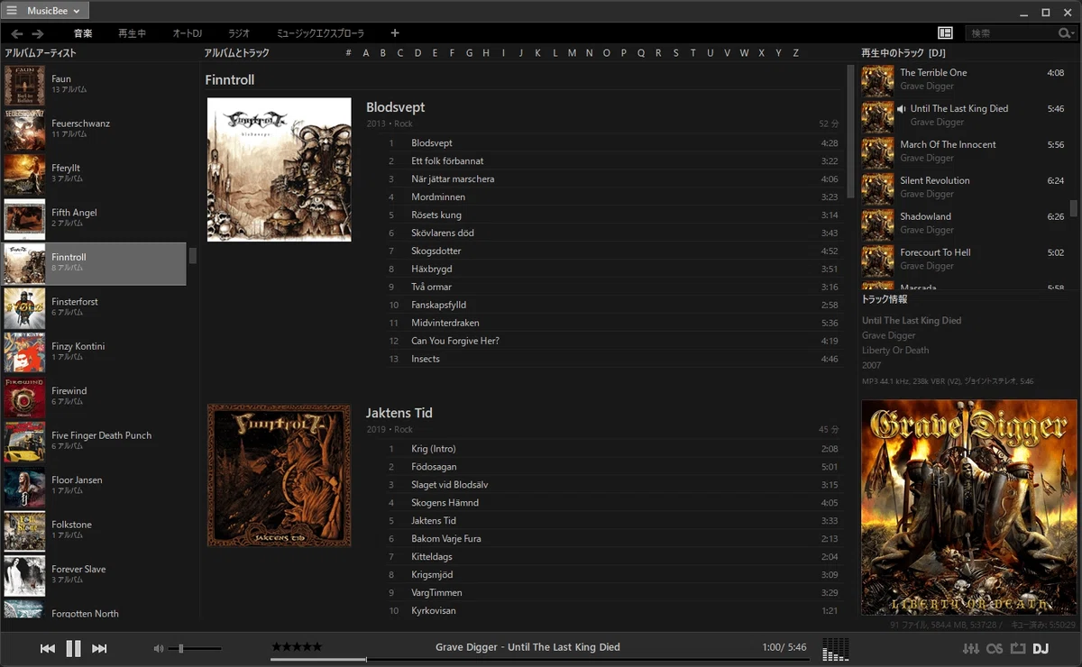This screenshot has height=667, width=1082.
Task: Select artist Five Finger Death Punch
Action: [x=94, y=442]
